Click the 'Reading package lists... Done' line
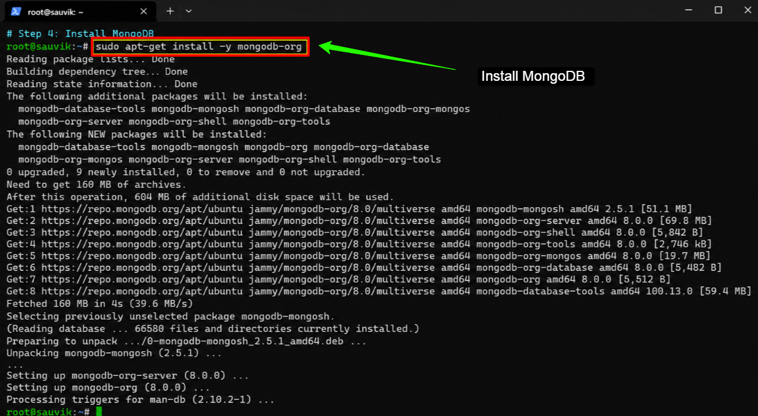 (90, 59)
